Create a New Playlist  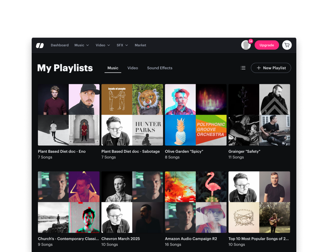(x=271, y=68)
